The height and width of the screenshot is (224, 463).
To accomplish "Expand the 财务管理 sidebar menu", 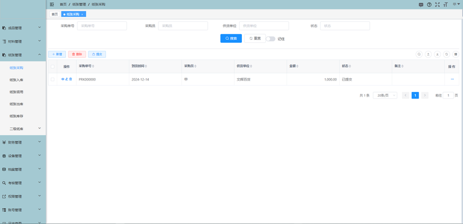I will pos(23,142).
